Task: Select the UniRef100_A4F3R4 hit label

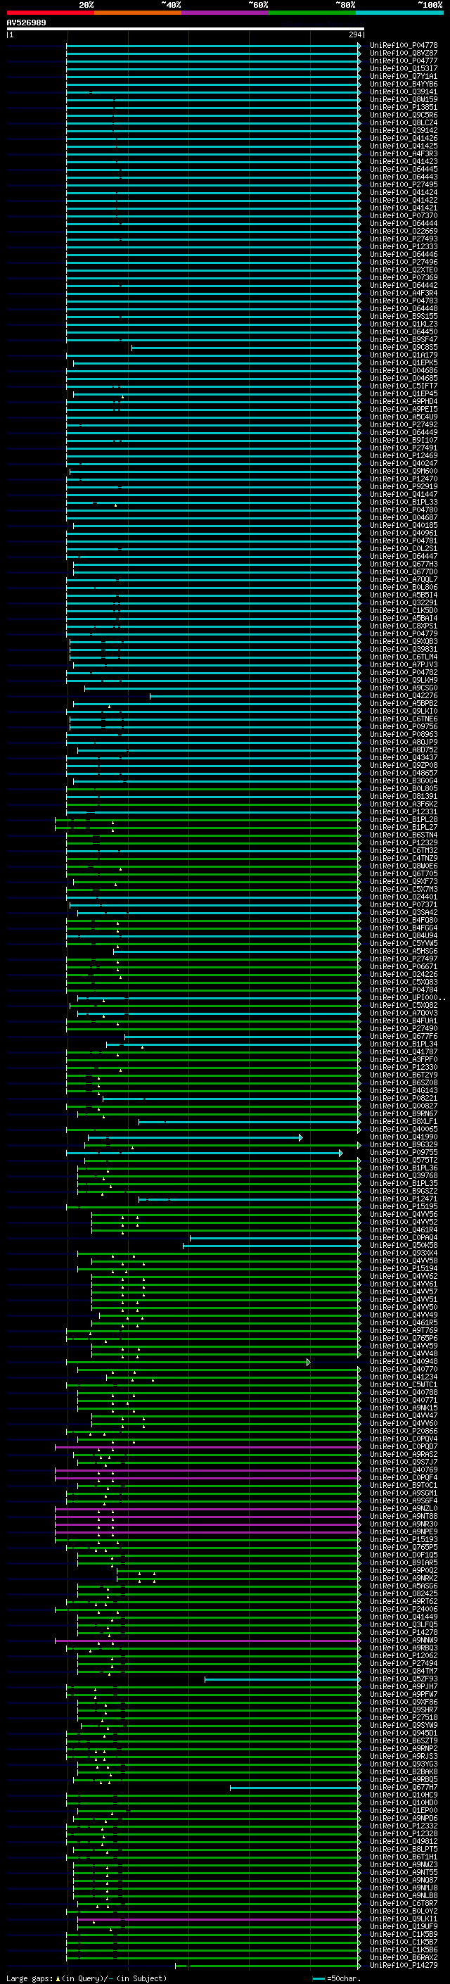Action: tap(404, 293)
